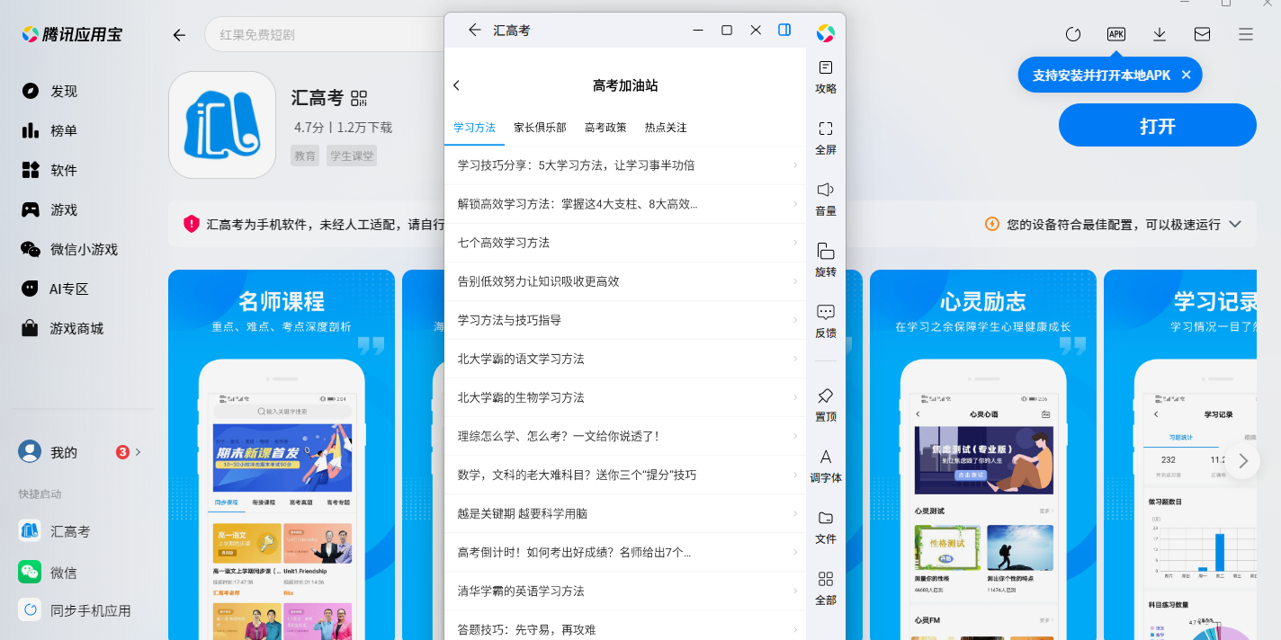Close the 支持安装并打开本地APK tooltip
The height and width of the screenshot is (640, 1281).
point(1187,75)
